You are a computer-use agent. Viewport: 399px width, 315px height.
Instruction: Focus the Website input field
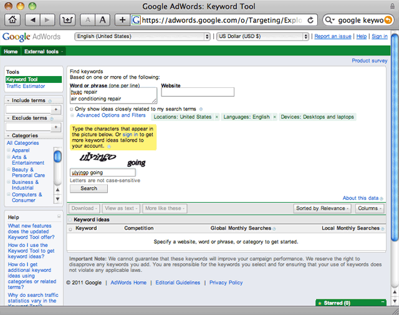198,92
